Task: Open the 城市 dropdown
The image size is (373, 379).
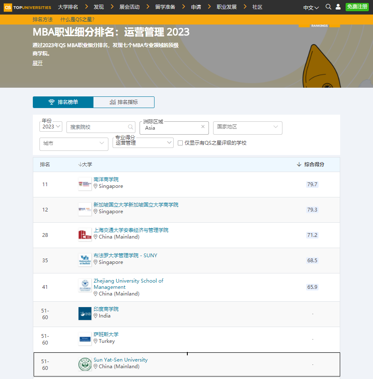Action: click(x=74, y=143)
